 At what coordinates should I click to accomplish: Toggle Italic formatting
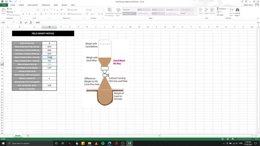[26, 14]
